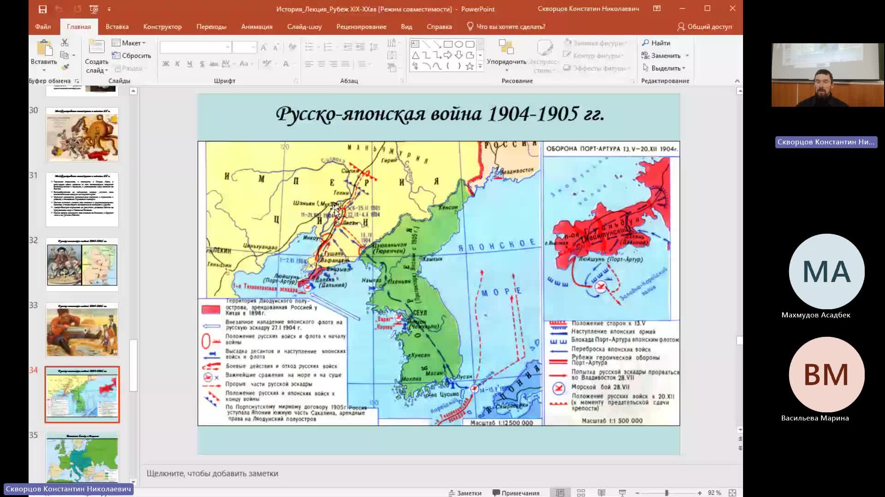Click the Paste clipboard icon
This screenshot has width=885, height=497.
coord(44,48)
